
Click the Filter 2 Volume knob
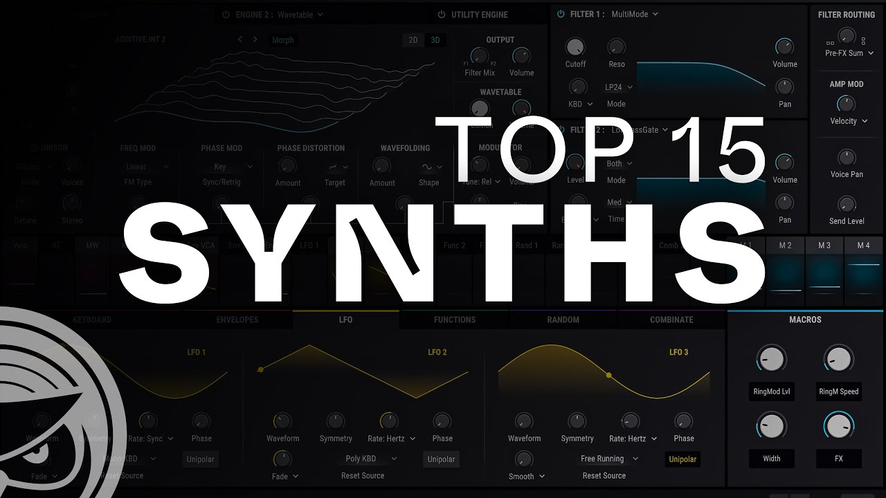(784, 163)
